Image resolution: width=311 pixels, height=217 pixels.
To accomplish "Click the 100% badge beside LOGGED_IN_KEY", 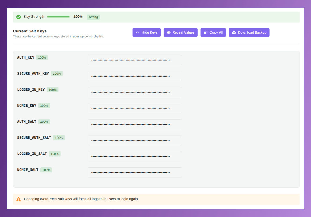I will click(53, 90).
